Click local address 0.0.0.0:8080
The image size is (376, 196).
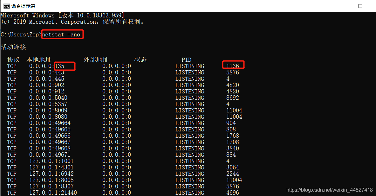pyautogui.click(x=48, y=117)
